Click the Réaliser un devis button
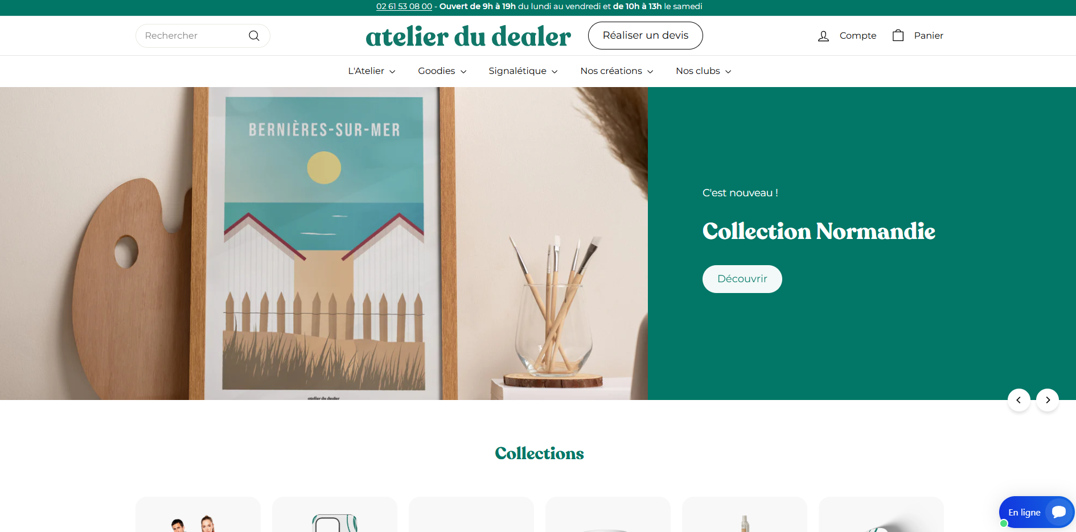The height and width of the screenshot is (532, 1076). (646, 35)
